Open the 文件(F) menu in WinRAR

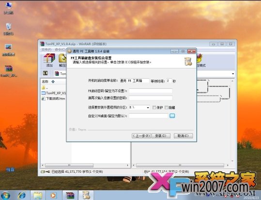[46, 50]
